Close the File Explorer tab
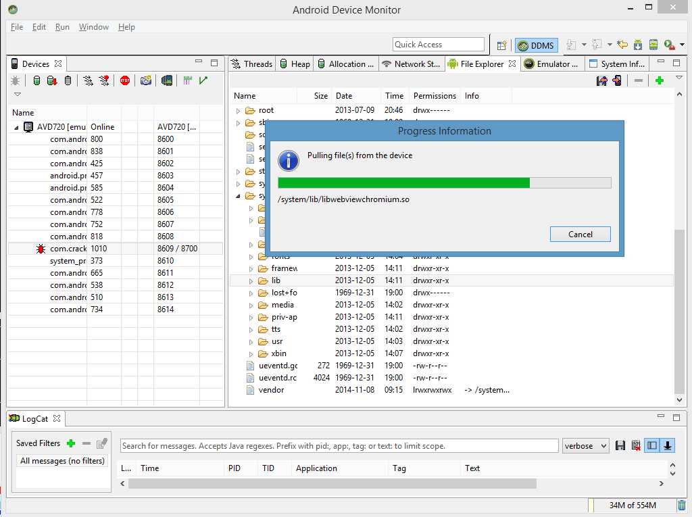Viewport: 692px width, 517px height. [x=512, y=64]
